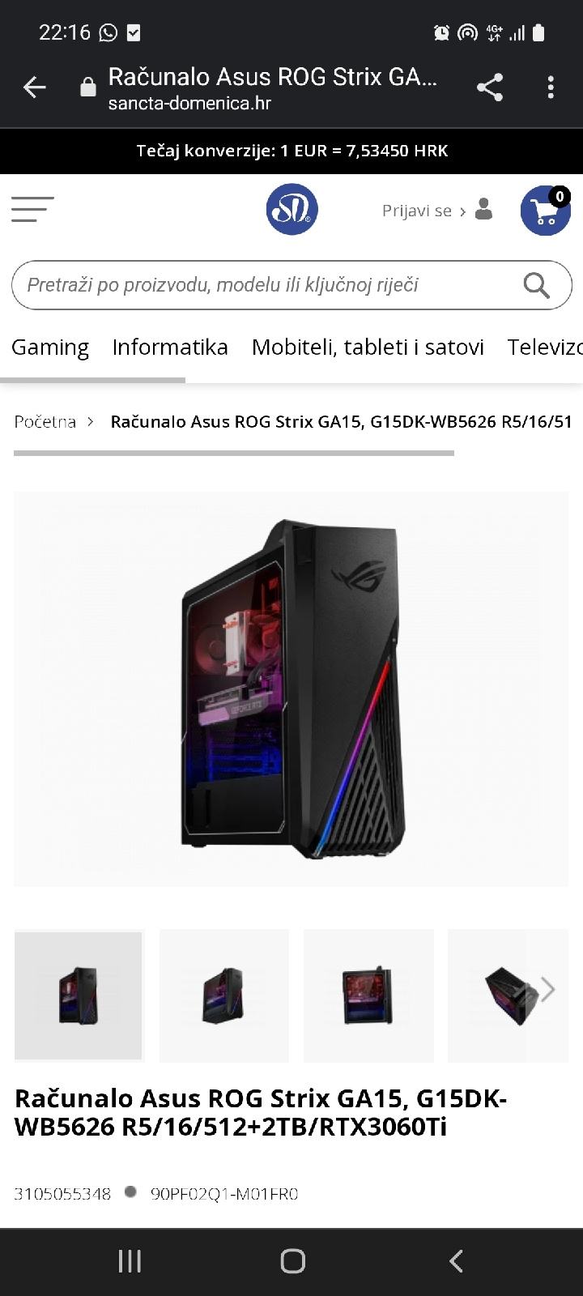583x1296 pixels.
Task: Open the Informatika category tab
Action: coord(170,347)
